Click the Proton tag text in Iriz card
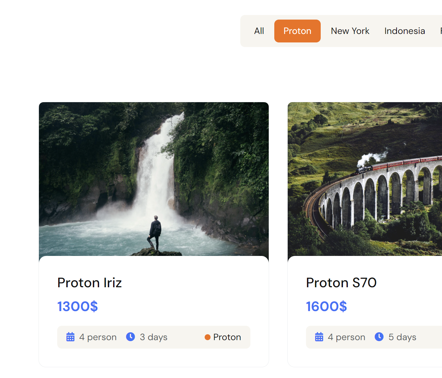The height and width of the screenshot is (378, 442). pos(227,337)
